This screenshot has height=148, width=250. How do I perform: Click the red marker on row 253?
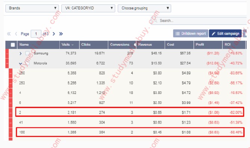click(x=10, y=83)
